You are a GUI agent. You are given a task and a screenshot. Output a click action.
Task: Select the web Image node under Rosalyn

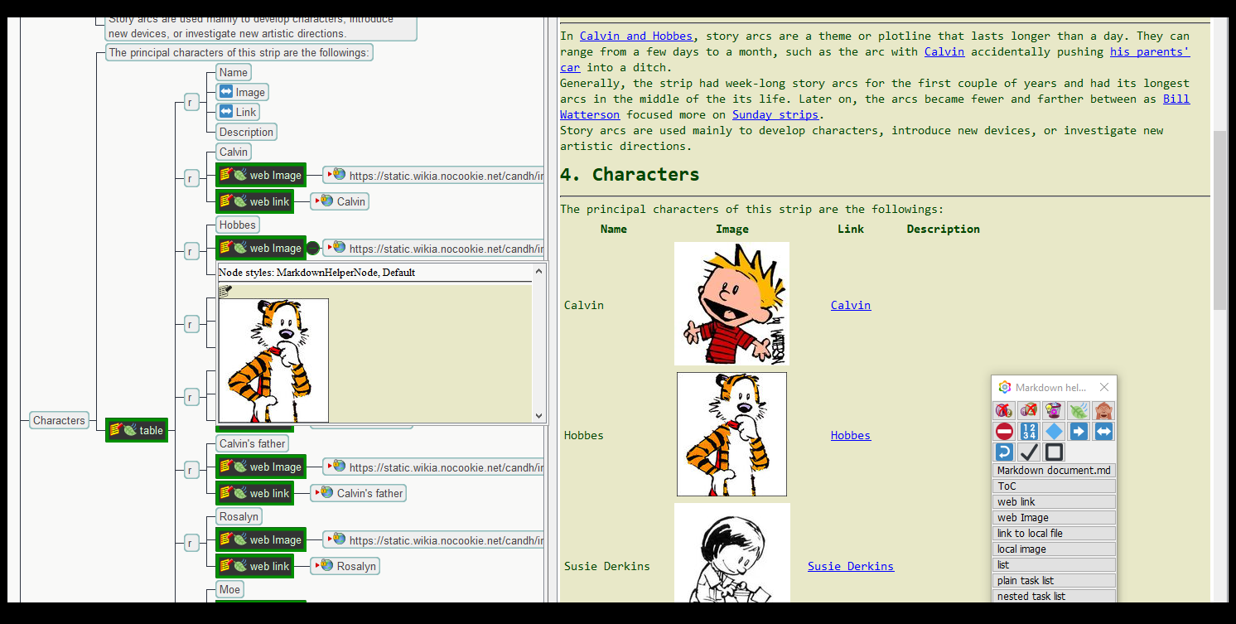click(261, 539)
